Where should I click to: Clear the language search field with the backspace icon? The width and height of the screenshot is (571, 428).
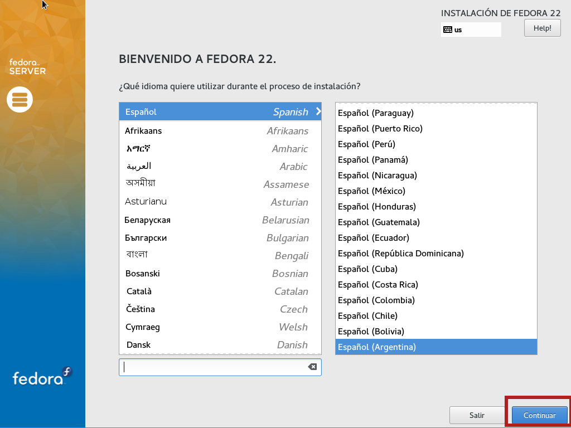coord(312,367)
